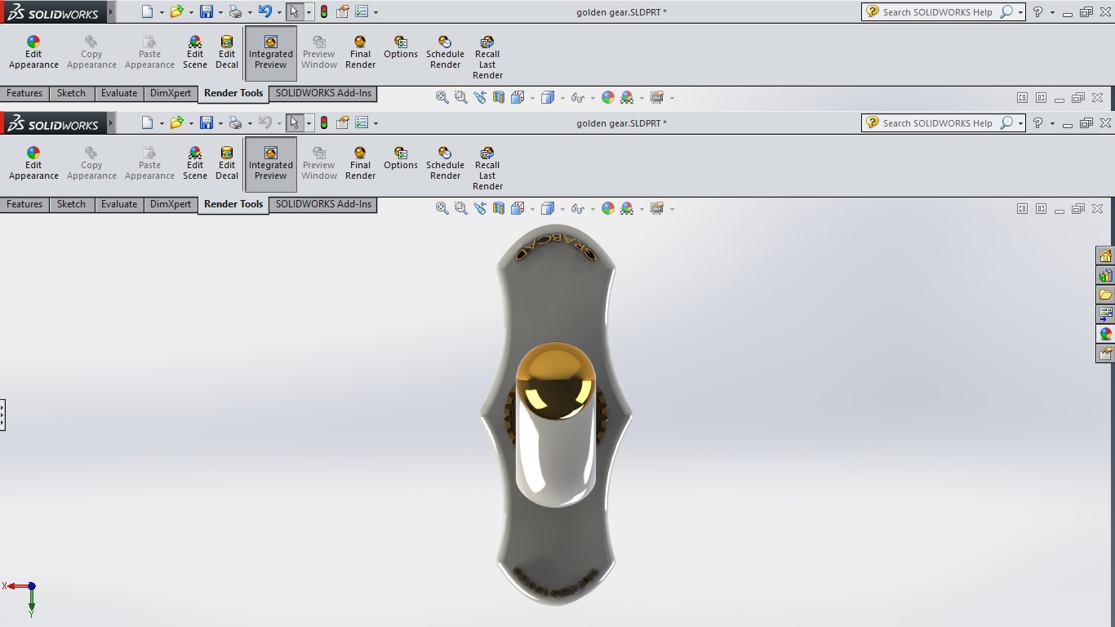Expand Hide/Show Items glasses dropdown, lower toolbar
Image resolution: width=1115 pixels, height=627 pixels.
click(592, 209)
